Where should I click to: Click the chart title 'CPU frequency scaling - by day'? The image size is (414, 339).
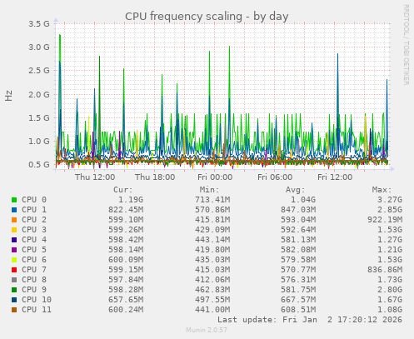pos(207,17)
